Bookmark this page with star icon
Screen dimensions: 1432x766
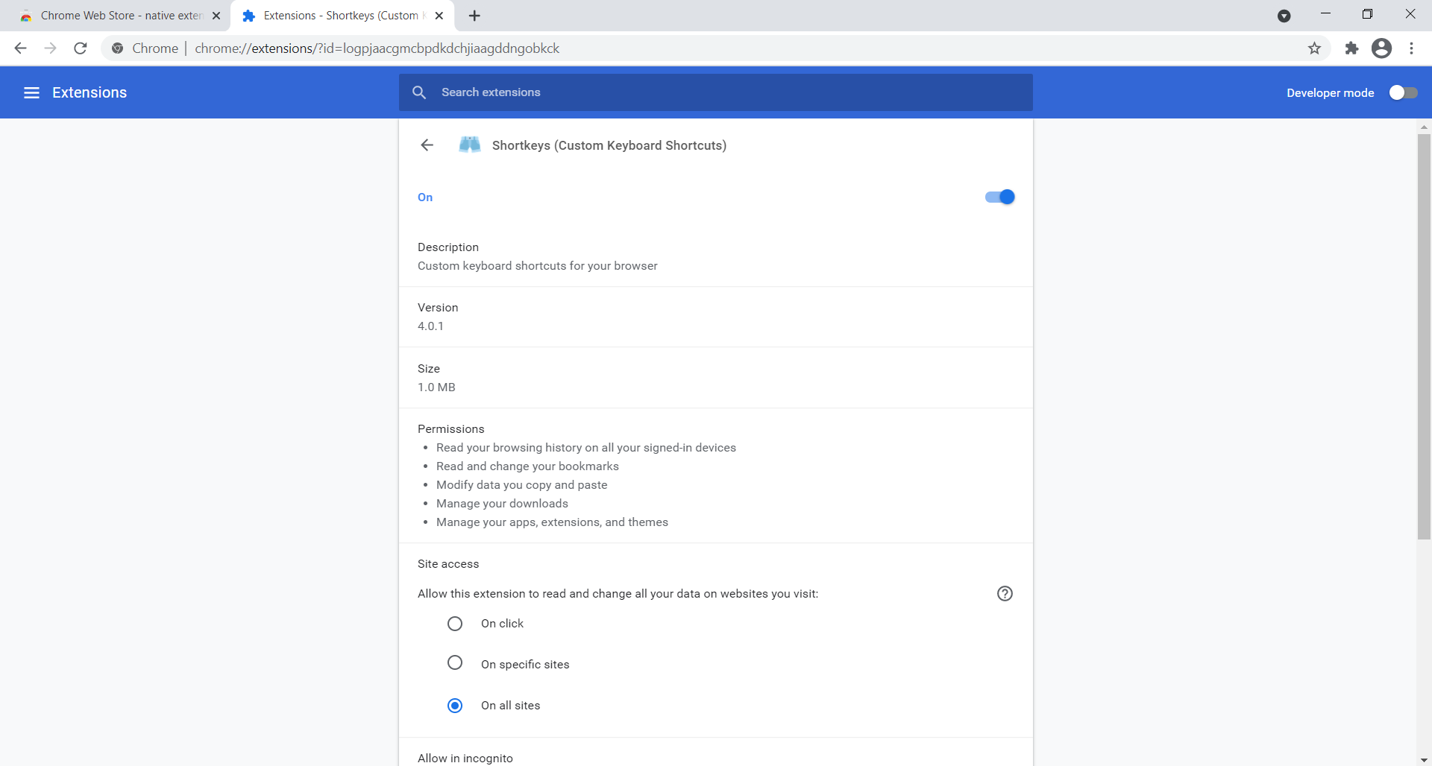click(1314, 48)
